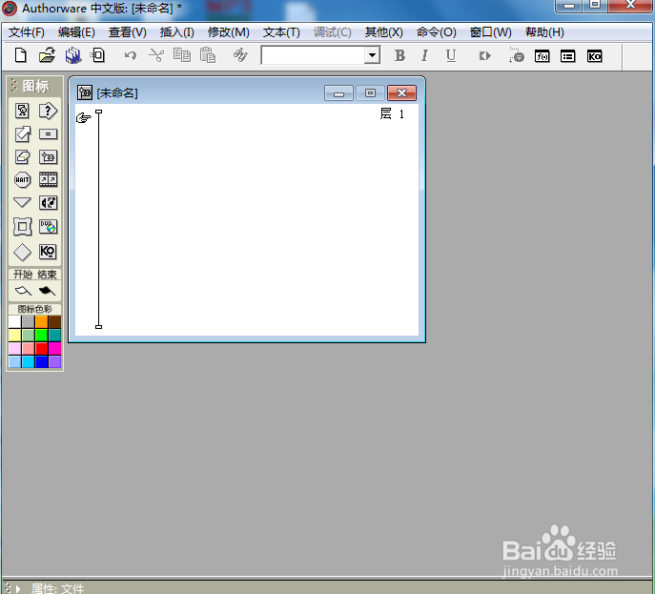Open the 修改(M) menu
This screenshot has width=655, height=594.
pos(229,32)
